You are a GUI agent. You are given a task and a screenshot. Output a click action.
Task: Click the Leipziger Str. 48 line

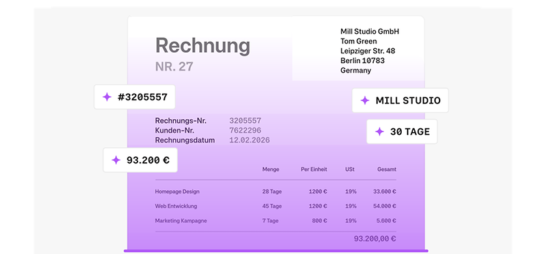[x=368, y=51]
